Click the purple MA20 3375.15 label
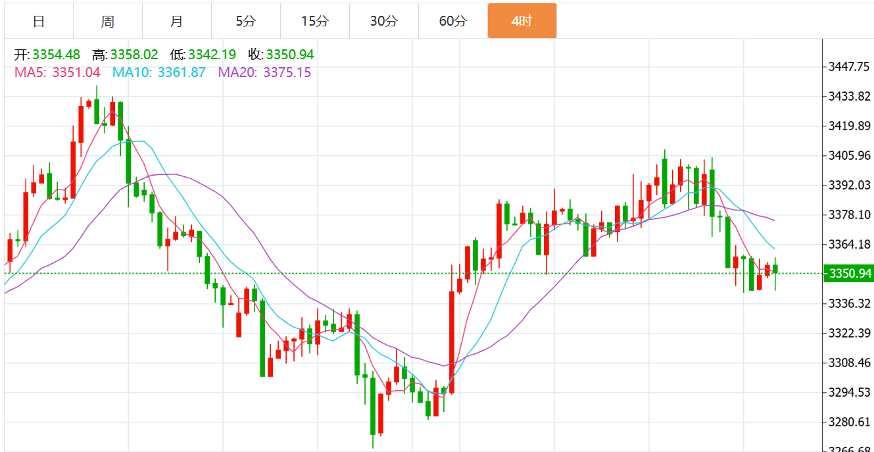 264,72
